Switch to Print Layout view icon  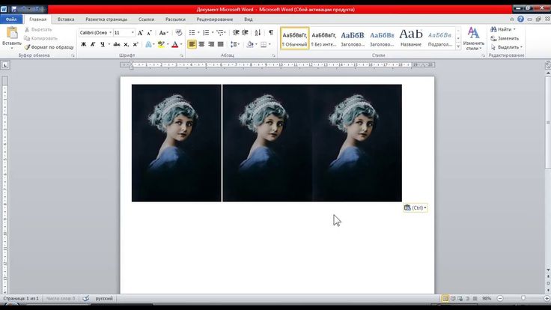click(445, 299)
